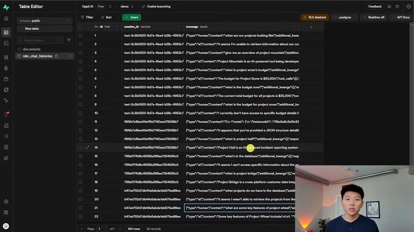The image size is (414, 232).
Task: Click the API Docs button in the toolbar
Action: pyautogui.click(x=400, y=17)
